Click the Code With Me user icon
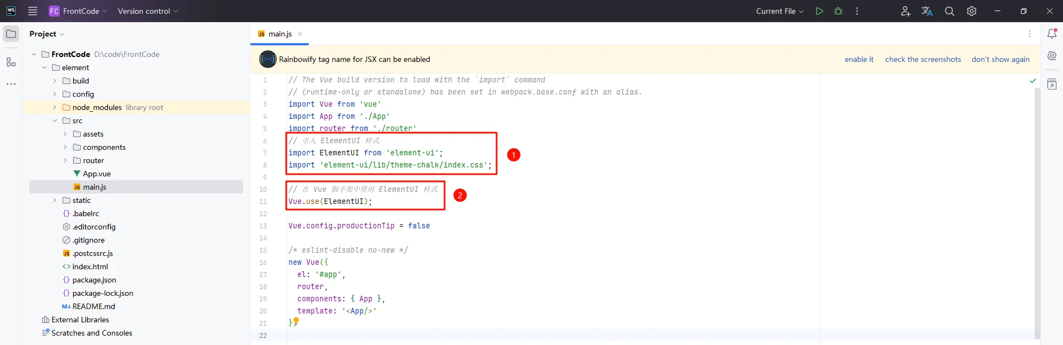Viewport: 1063px width, 345px height. [905, 11]
